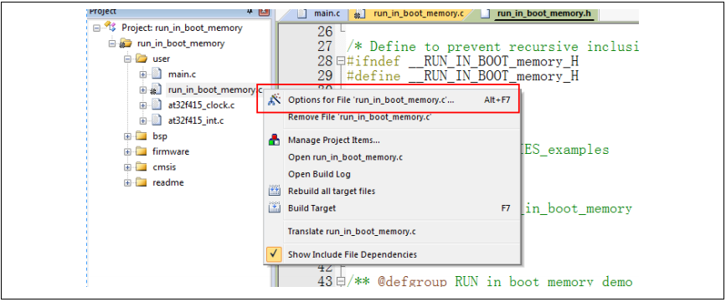Expand the bsp folder

point(127,136)
